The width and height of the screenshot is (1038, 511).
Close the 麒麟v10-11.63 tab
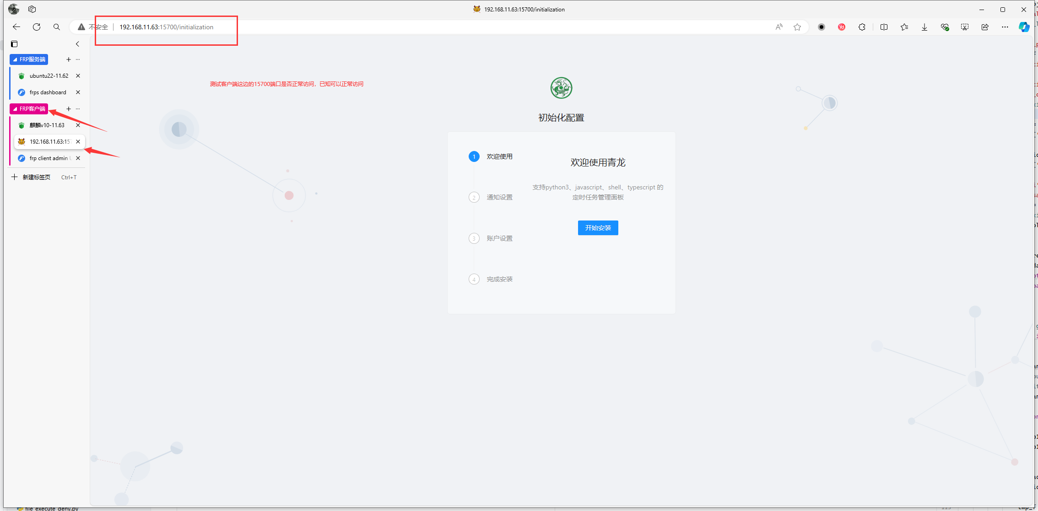click(x=78, y=125)
